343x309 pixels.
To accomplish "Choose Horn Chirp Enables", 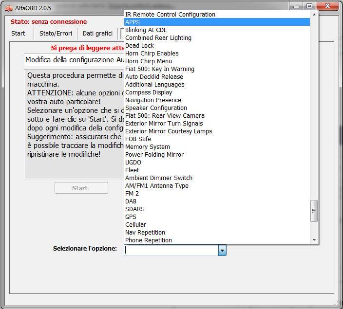I will [x=217, y=54].
